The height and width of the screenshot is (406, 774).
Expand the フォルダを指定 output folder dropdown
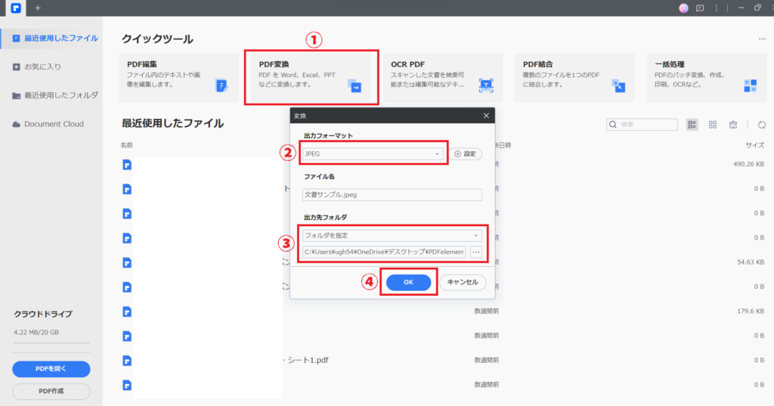(x=392, y=235)
